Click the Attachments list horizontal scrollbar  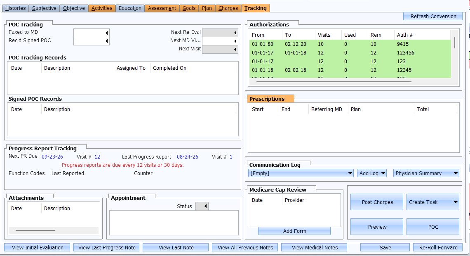(35, 230)
